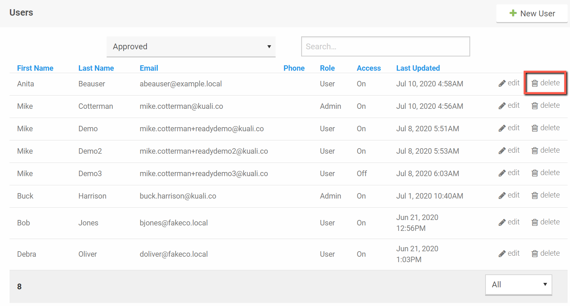This screenshot has width=570, height=306.
Task: Click the New User button
Action: [532, 14]
